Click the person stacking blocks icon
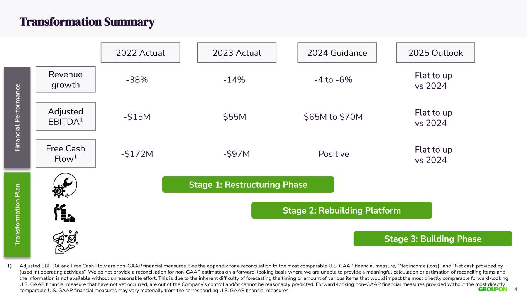527x296 pixels. pyautogui.click(x=64, y=212)
